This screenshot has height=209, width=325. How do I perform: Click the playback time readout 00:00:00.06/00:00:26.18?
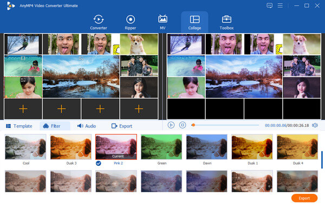(287, 125)
